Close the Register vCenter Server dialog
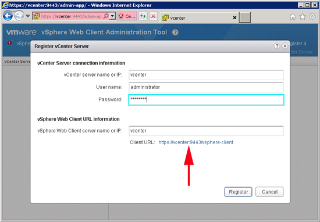 (x=285, y=46)
